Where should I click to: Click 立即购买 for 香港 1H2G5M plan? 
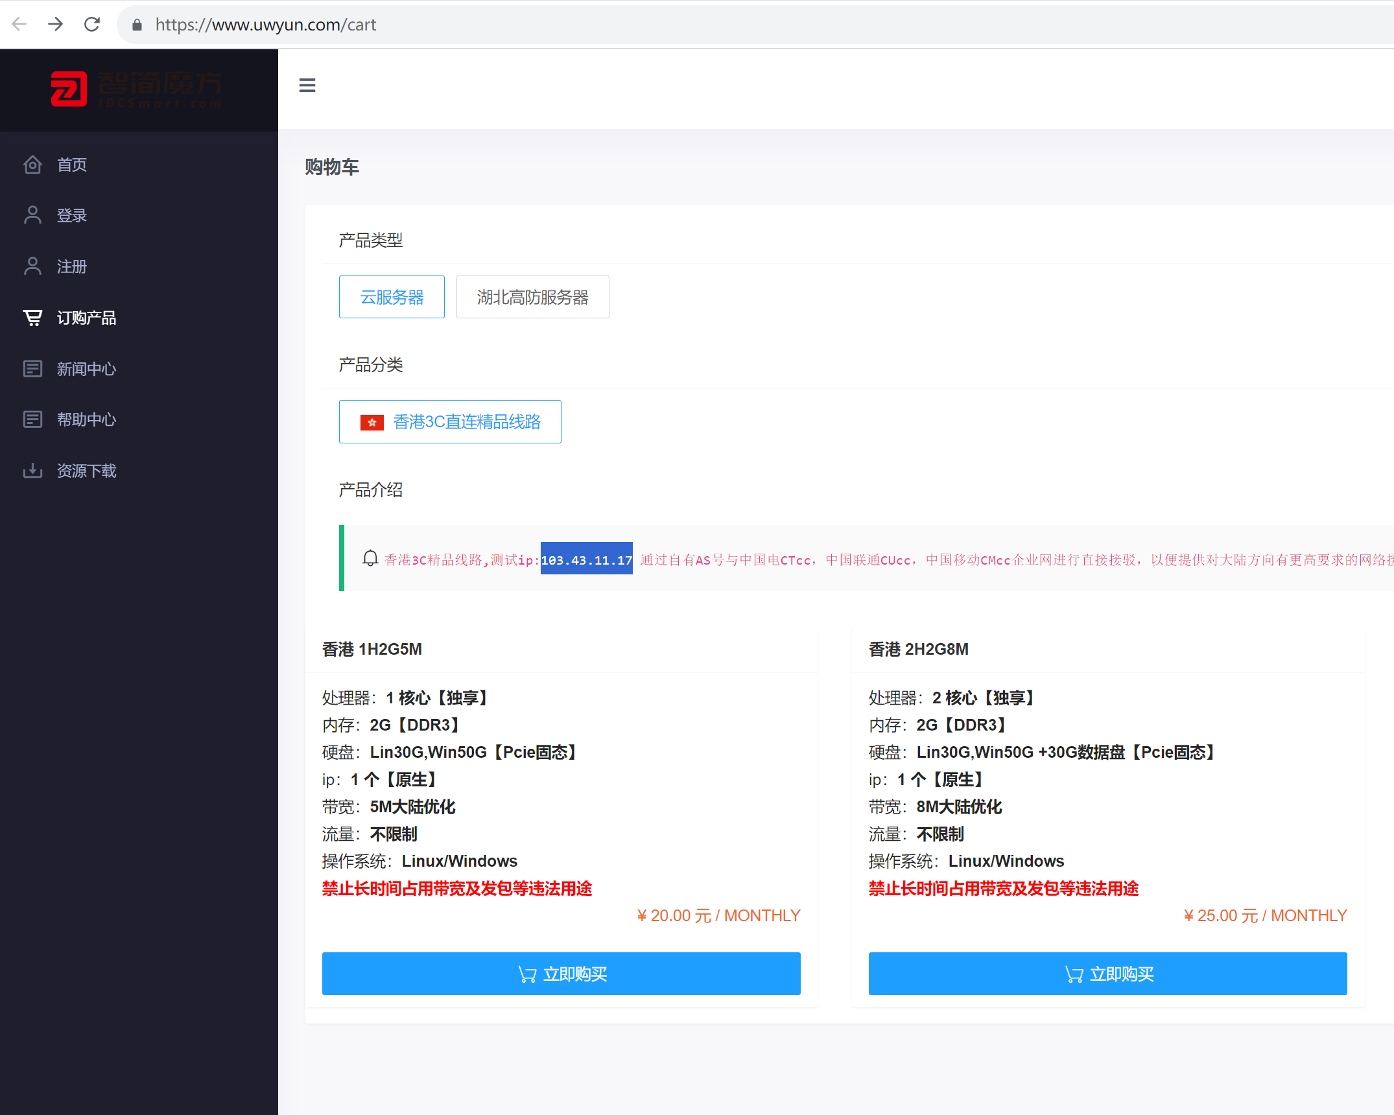[x=561, y=974]
